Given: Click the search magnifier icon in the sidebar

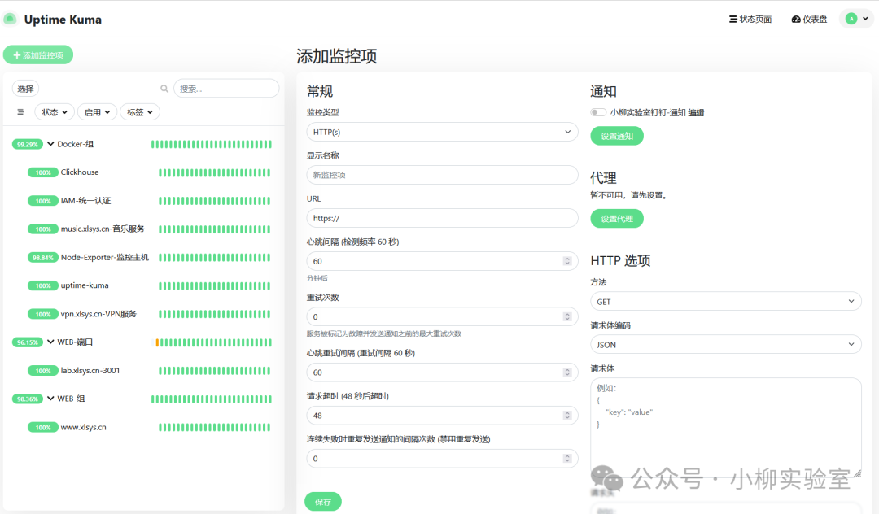Looking at the screenshot, I should tap(164, 88).
